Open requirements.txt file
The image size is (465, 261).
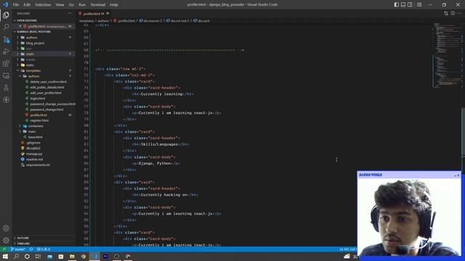(38, 165)
